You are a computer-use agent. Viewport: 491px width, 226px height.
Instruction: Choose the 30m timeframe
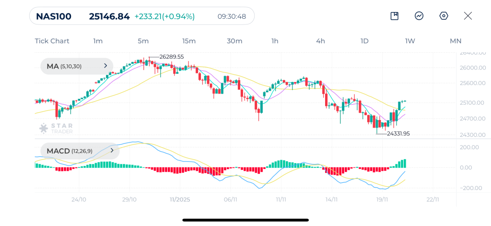(x=234, y=41)
